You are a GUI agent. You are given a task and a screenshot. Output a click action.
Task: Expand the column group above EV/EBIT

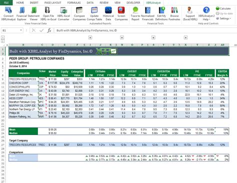pos(122,37)
